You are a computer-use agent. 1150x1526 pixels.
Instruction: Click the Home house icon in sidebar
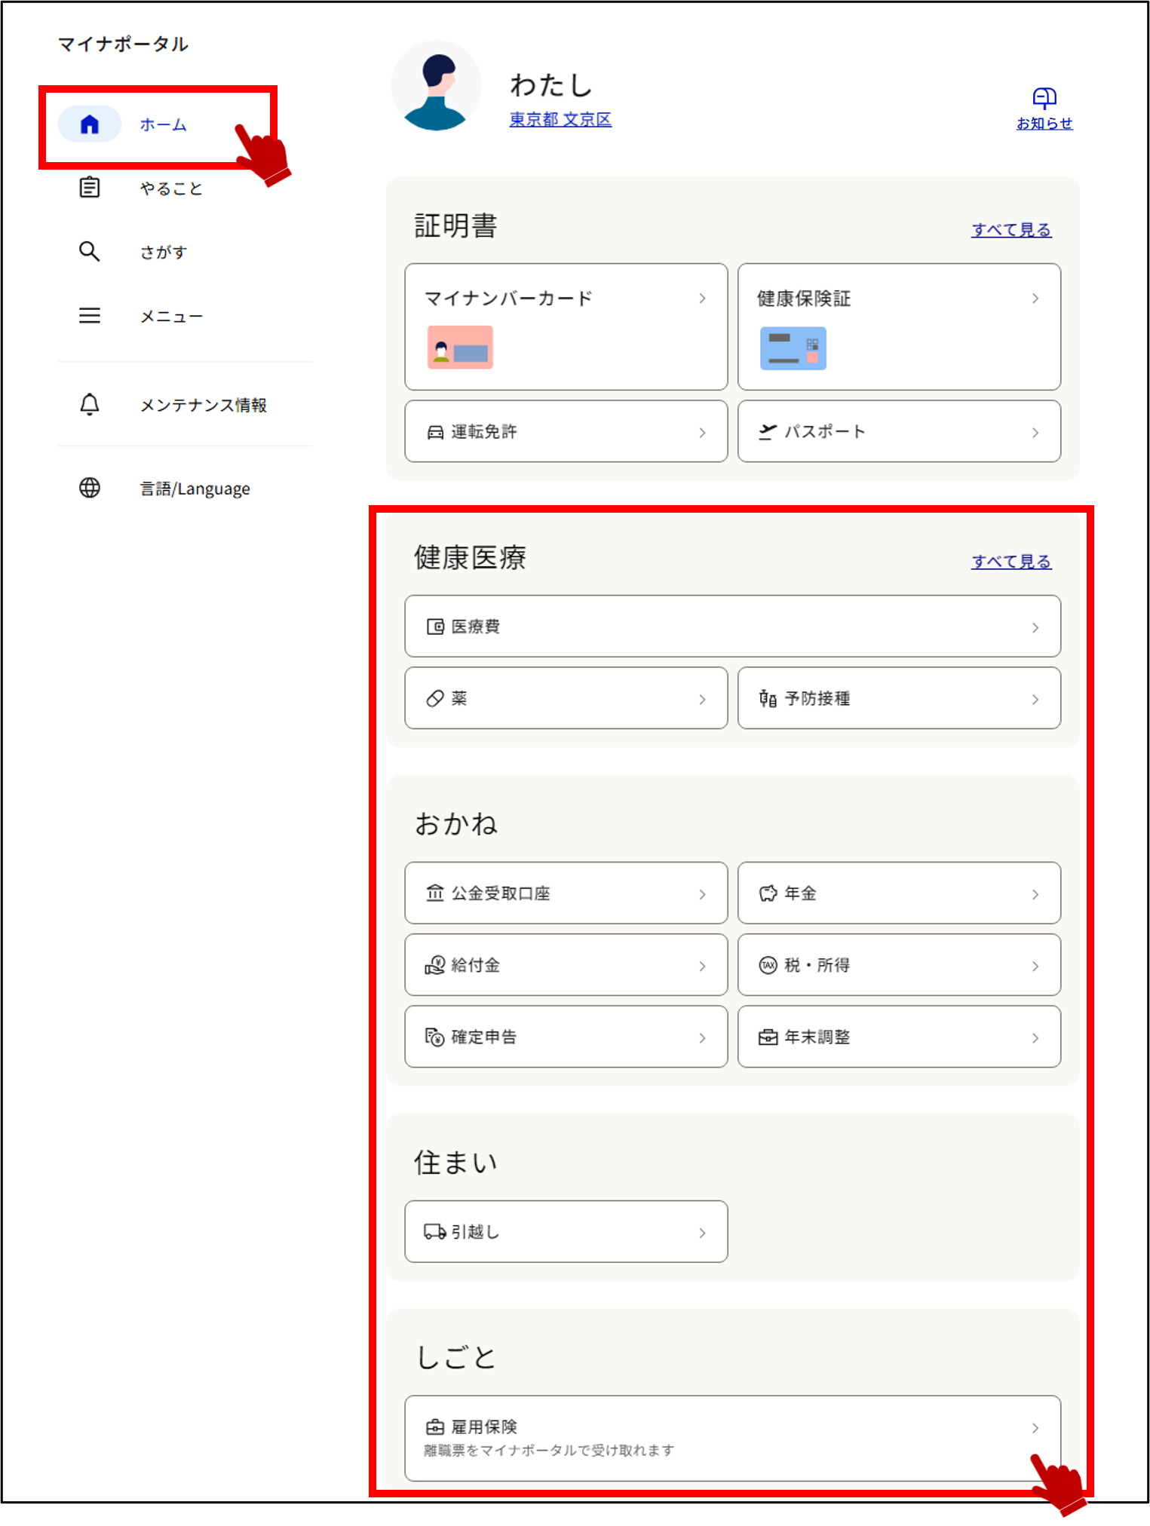89,124
